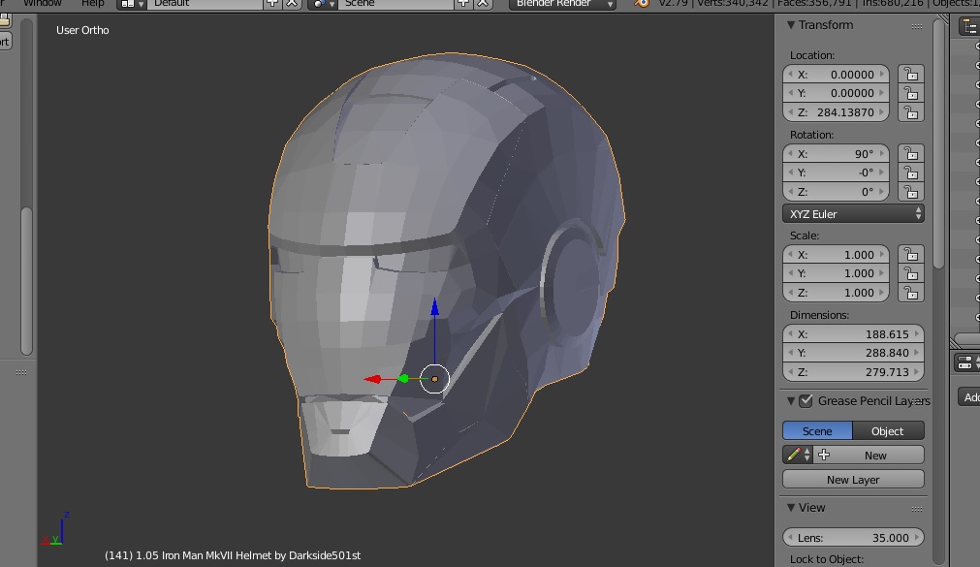Collapse the Transform panel
The width and height of the screenshot is (980, 567).
click(791, 25)
